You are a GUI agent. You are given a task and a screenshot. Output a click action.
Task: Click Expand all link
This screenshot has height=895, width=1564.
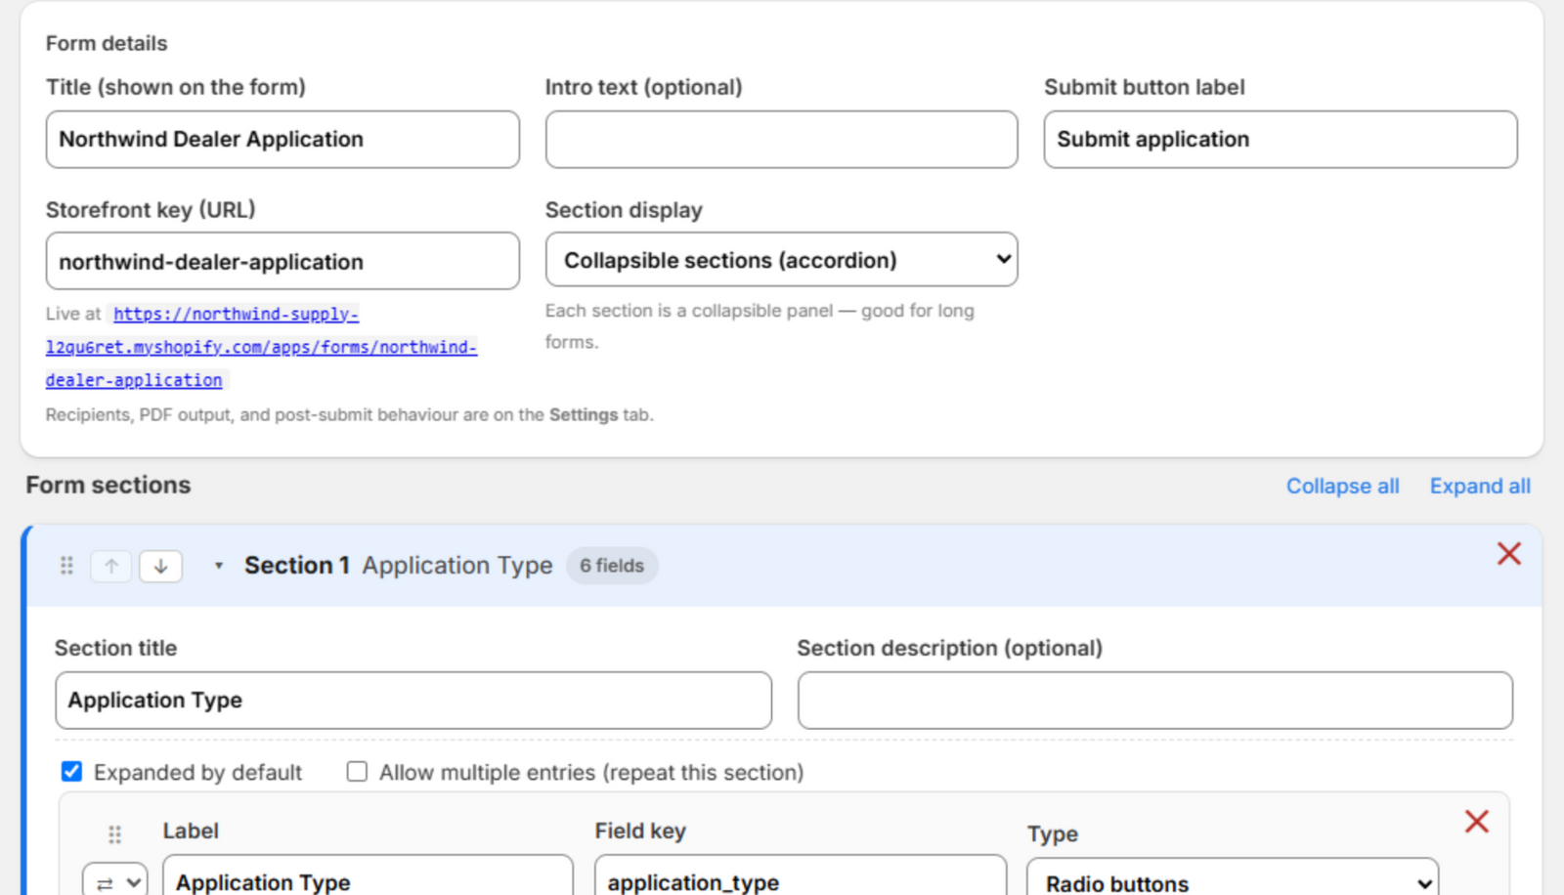coord(1480,486)
